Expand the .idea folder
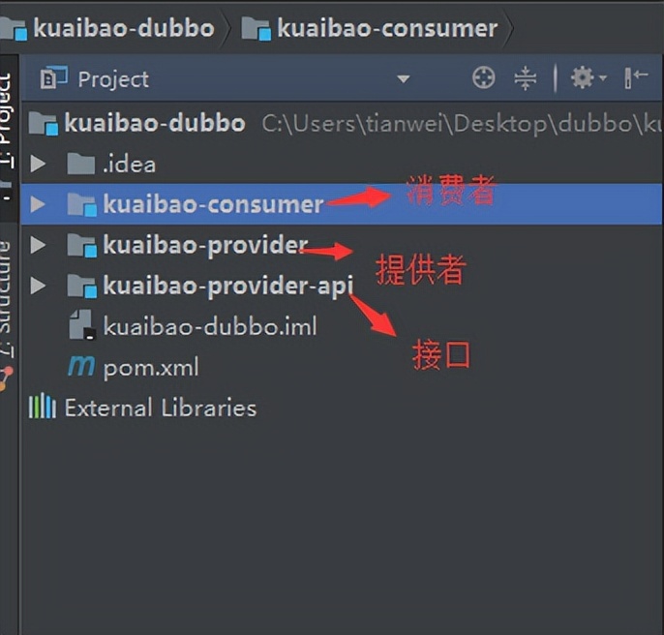The image size is (664, 635). point(38,164)
